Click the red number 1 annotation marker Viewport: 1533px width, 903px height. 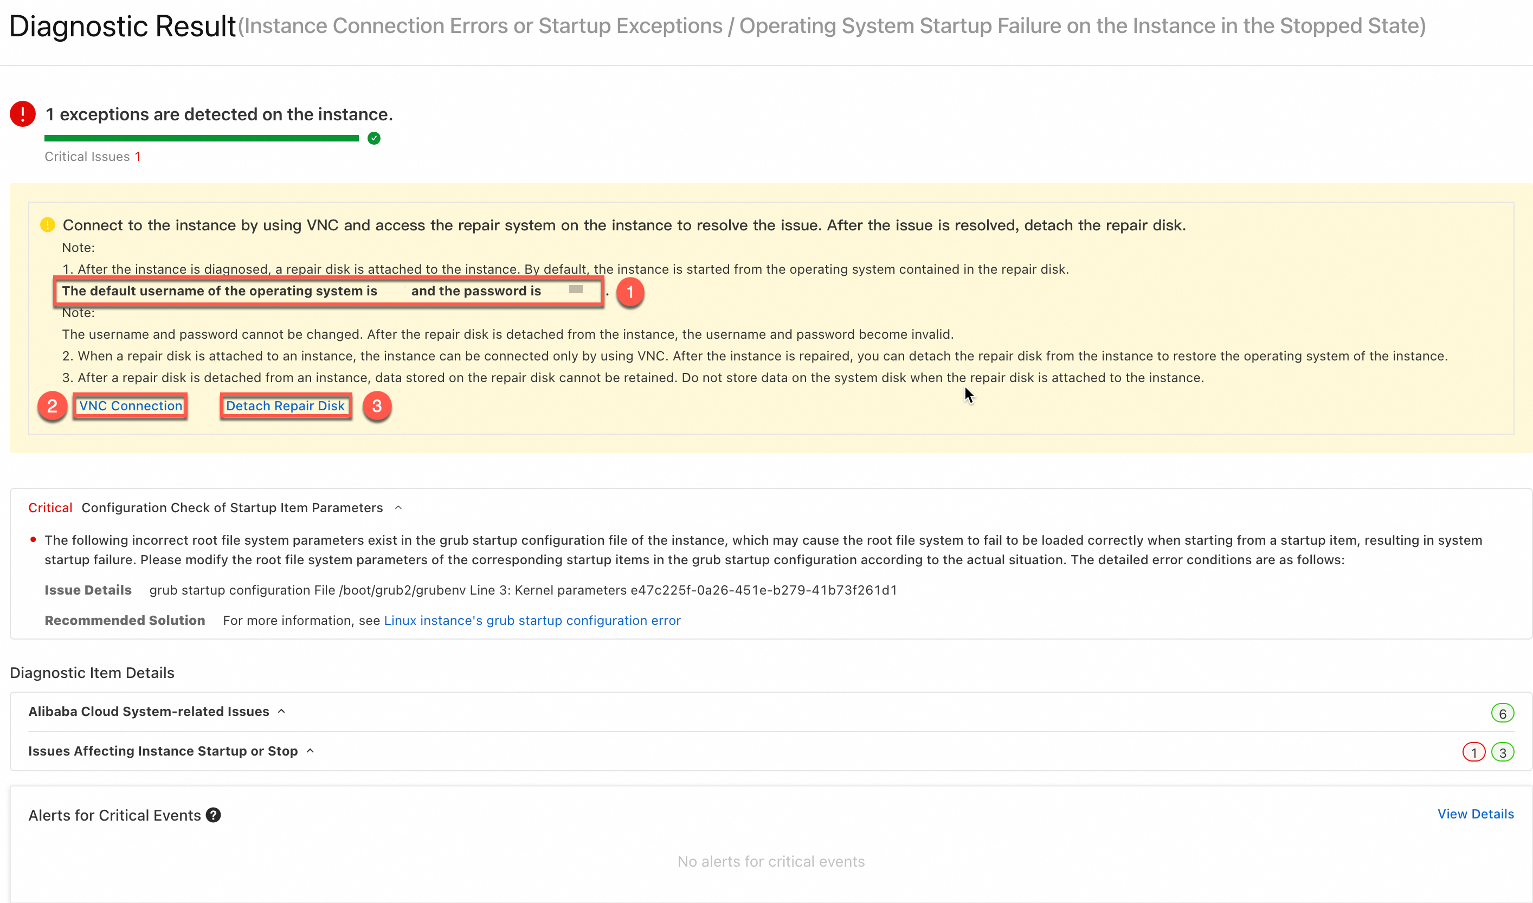click(x=630, y=292)
